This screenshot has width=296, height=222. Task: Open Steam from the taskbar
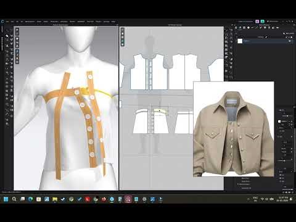63,199
